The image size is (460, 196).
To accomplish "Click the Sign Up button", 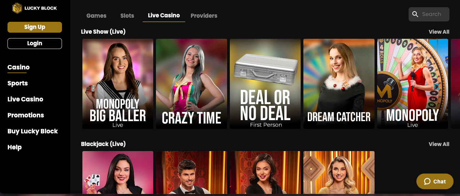I will (35, 27).
